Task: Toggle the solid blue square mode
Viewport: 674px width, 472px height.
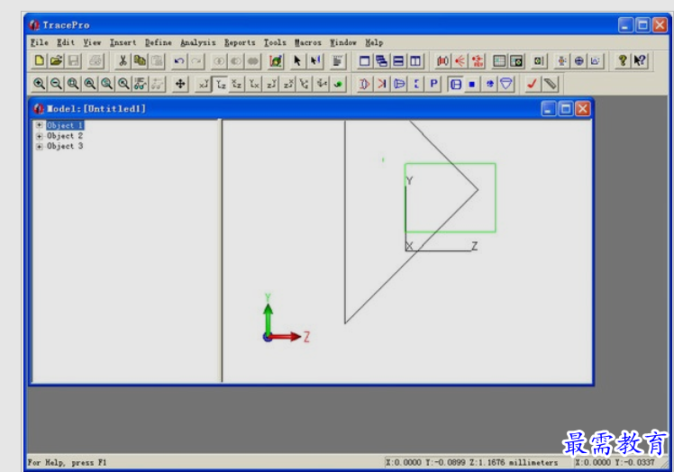Action: 472,84
